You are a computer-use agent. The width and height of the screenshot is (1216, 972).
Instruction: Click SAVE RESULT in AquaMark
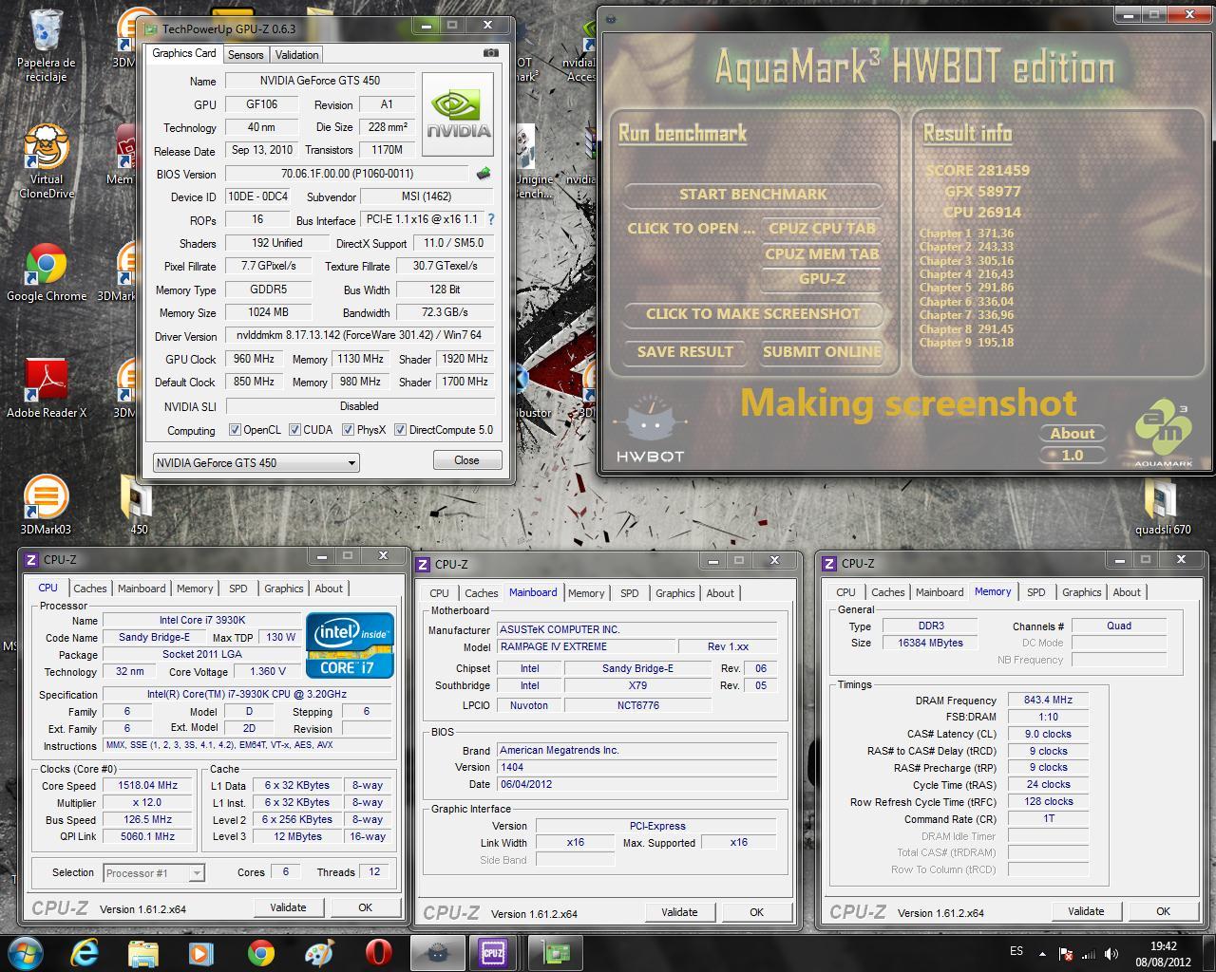click(686, 352)
